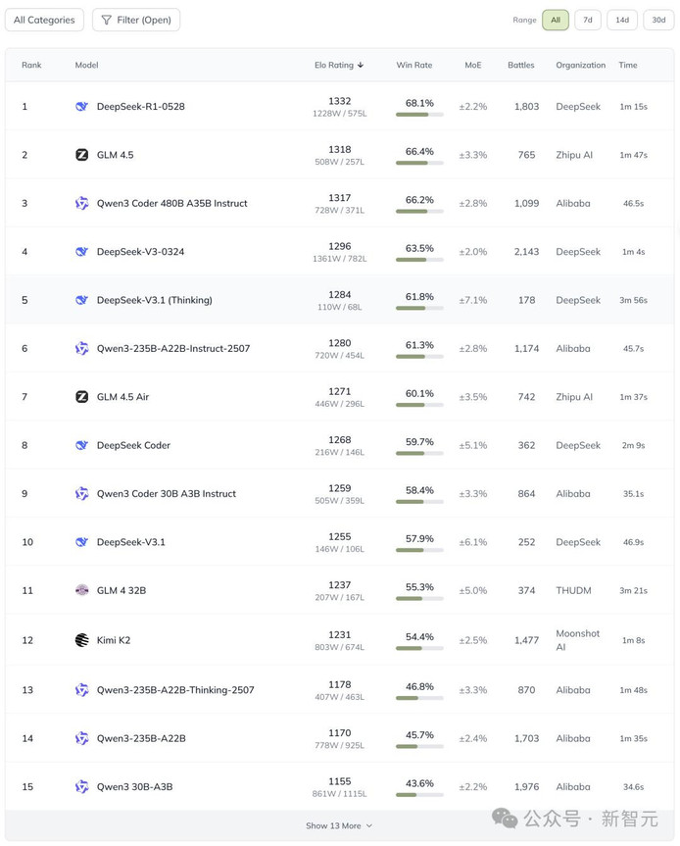The height and width of the screenshot is (846, 680).
Task: Expand Show 13 More rows
Action: pyautogui.click(x=339, y=825)
